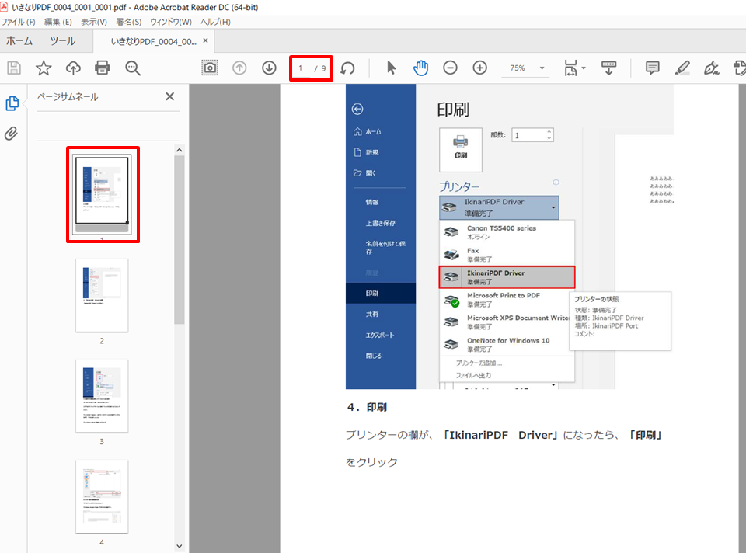This screenshot has height=553, width=746.
Task: Activate the hand pan tool
Action: tap(420, 68)
